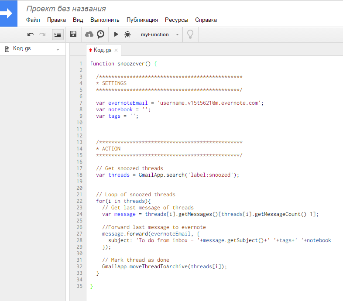The image size is (343, 301).
Task: Open the Справка menu
Action: [206, 20]
